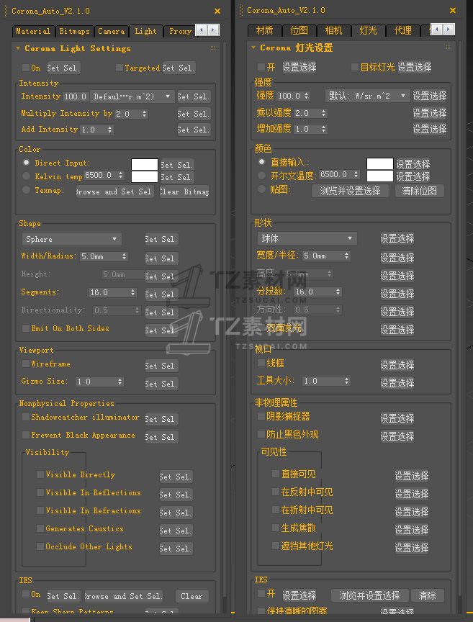Screen dimensions: 473x622
Task: Select Texmap color radio
Action: coord(26,190)
